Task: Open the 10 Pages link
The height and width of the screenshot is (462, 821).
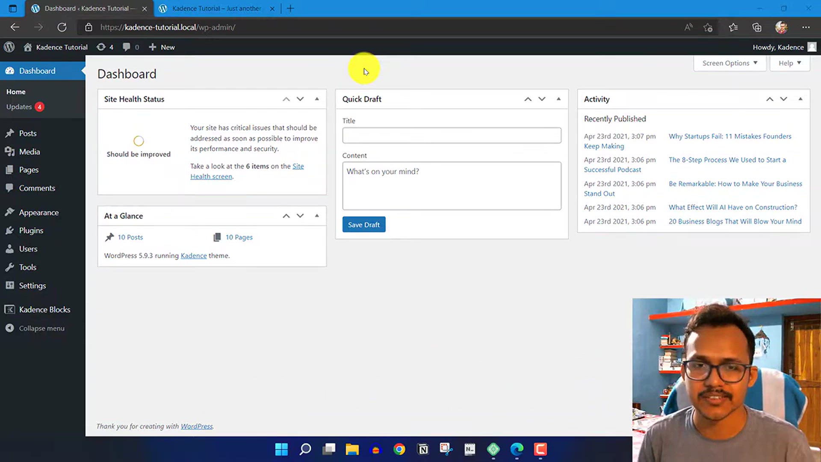Action: click(x=239, y=237)
